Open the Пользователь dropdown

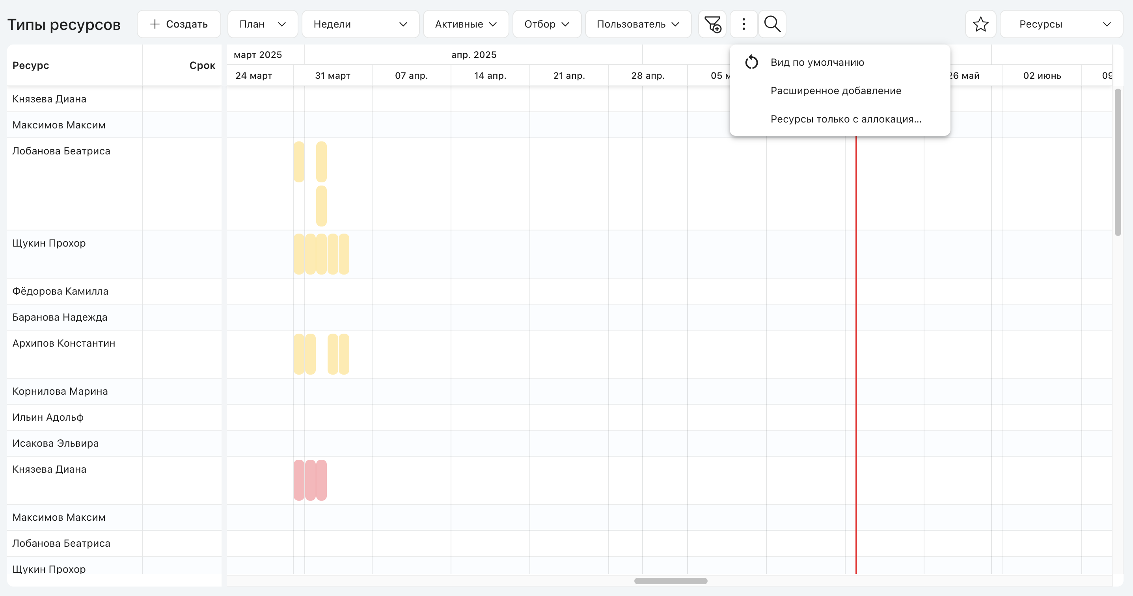[x=638, y=24]
